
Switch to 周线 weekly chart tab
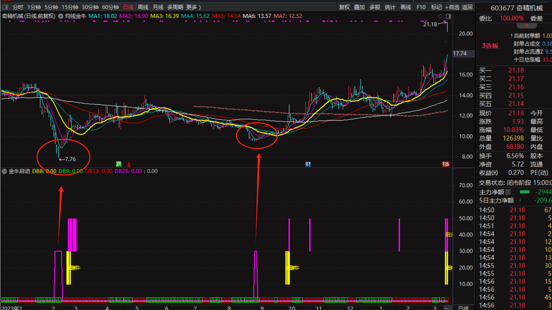pos(143,7)
